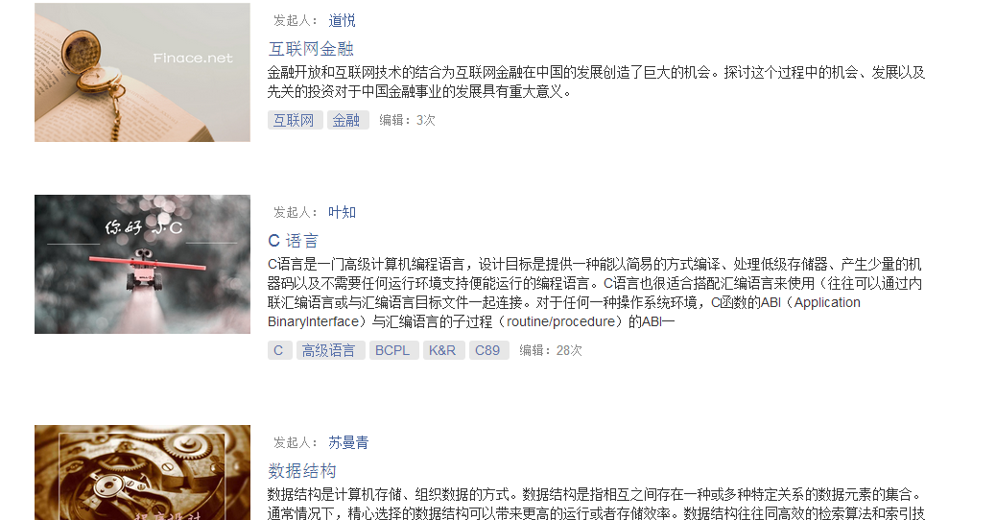Click the 编辑: 28次 edit count
The width and height of the screenshot is (996, 520).
[x=551, y=350]
